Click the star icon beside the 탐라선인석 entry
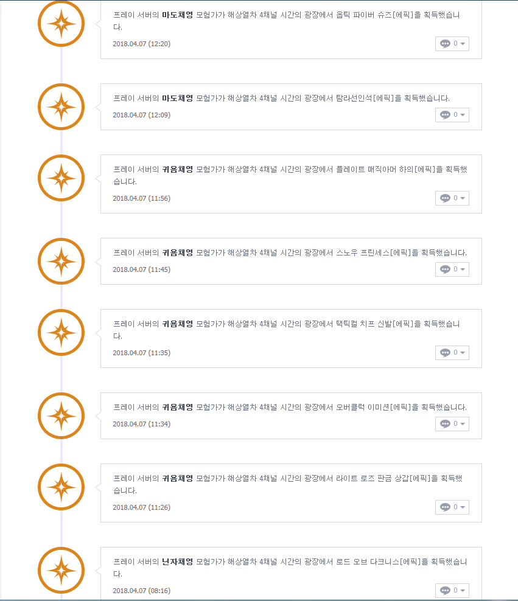The image size is (518, 601). click(61, 106)
